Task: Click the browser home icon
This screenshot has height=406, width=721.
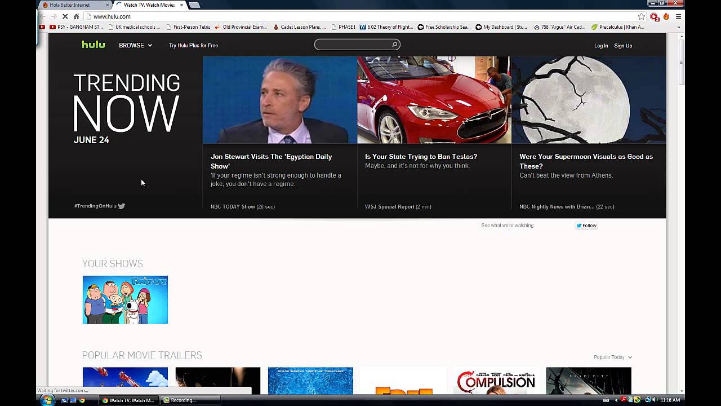Action: pyautogui.click(x=77, y=16)
